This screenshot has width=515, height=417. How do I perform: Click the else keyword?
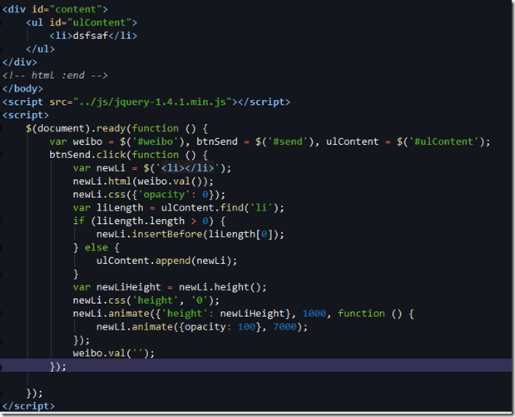97,247
